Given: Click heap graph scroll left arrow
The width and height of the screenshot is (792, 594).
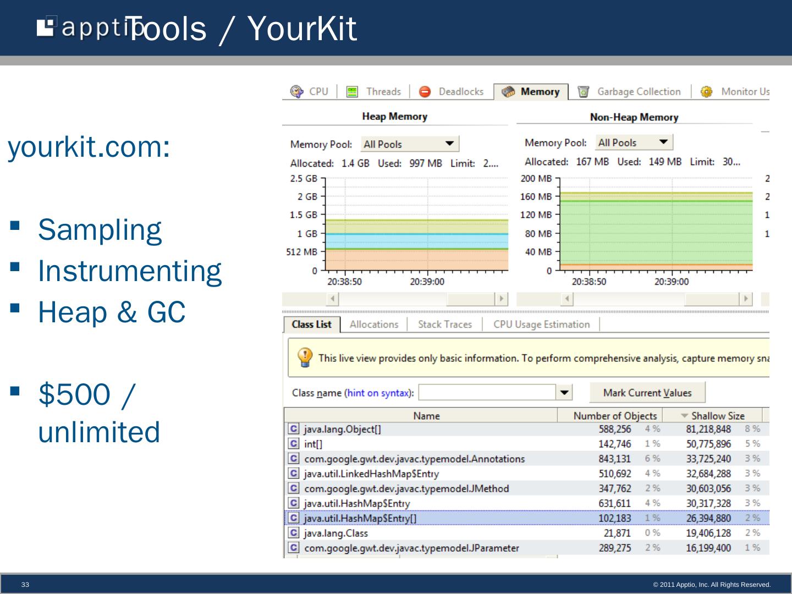Looking at the screenshot, I should tap(332, 299).
